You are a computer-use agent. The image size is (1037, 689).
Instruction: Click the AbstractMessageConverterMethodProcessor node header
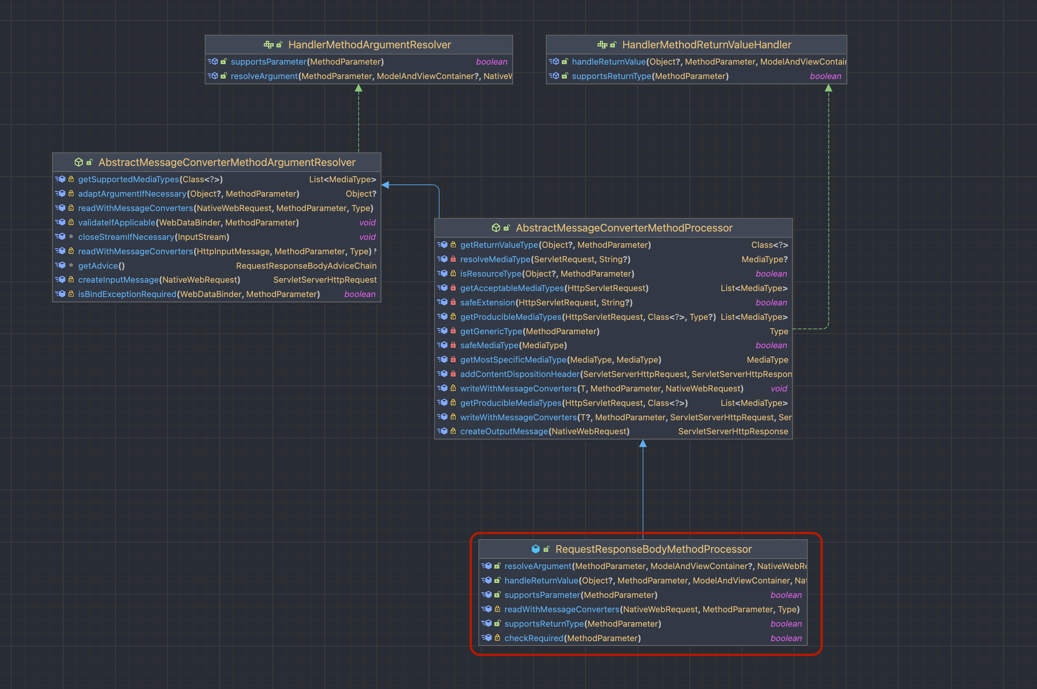tap(624, 228)
